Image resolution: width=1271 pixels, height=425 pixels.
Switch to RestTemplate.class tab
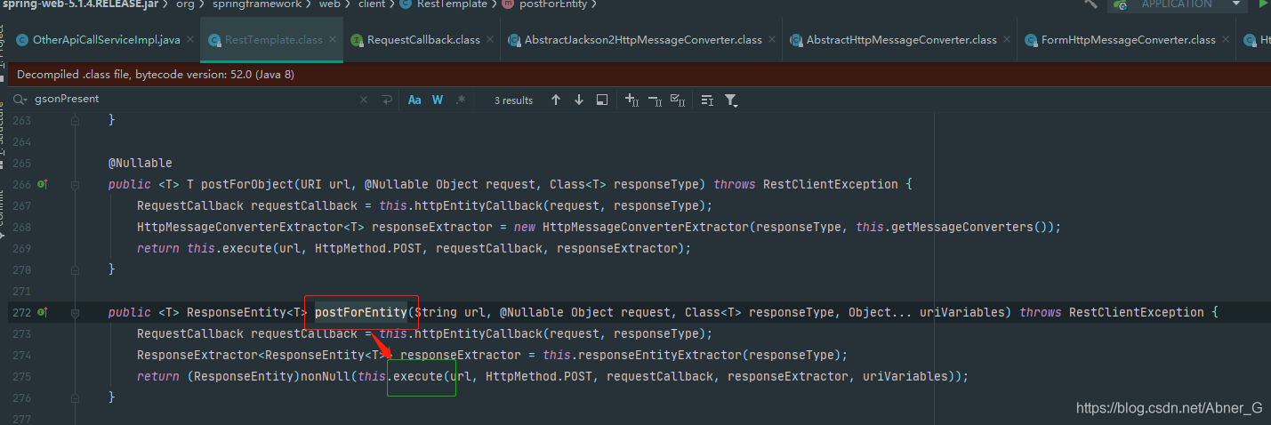pos(273,40)
